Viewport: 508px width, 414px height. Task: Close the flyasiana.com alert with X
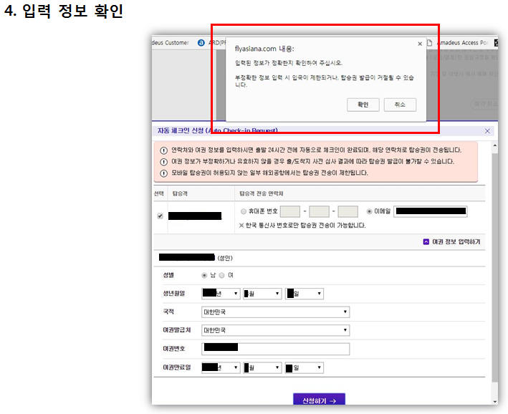(x=420, y=44)
